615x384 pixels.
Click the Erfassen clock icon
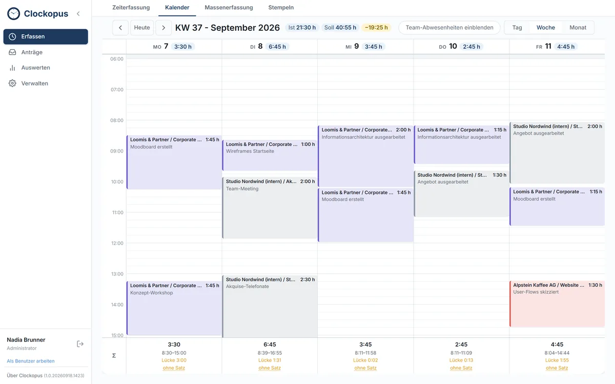point(12,37)
